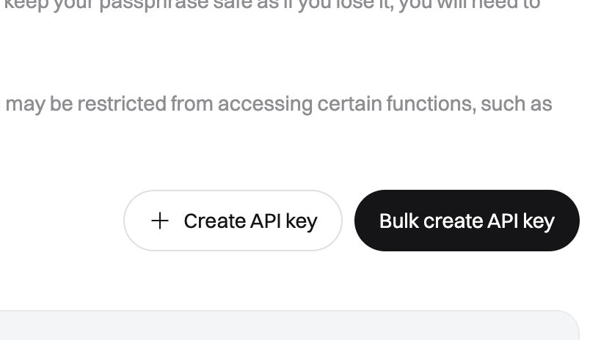Click the passphrase safety notice text

[272, 4]
